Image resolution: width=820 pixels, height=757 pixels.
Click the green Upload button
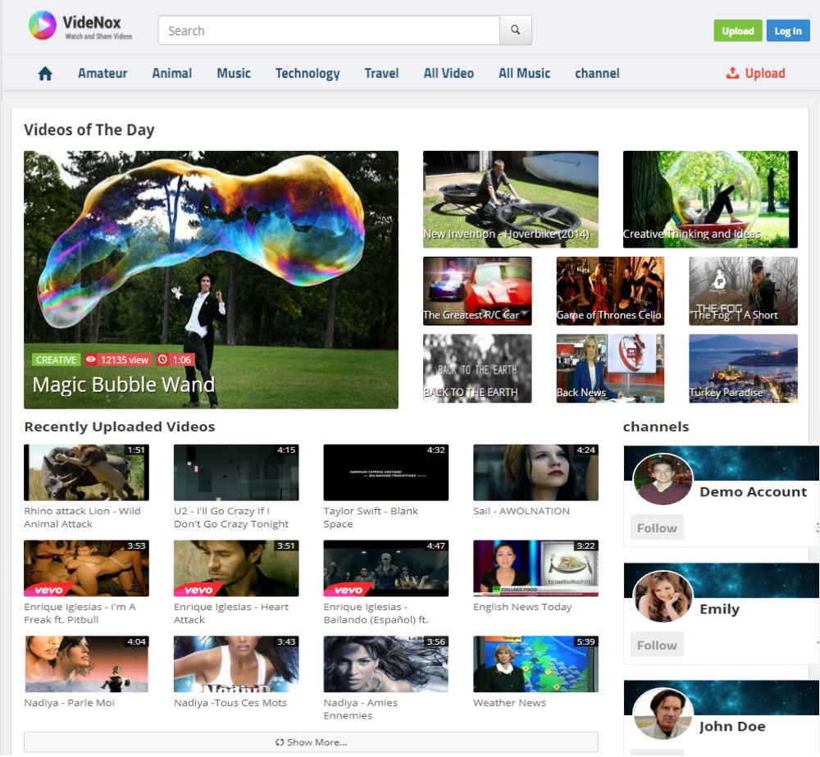click(x=738, y=31)
